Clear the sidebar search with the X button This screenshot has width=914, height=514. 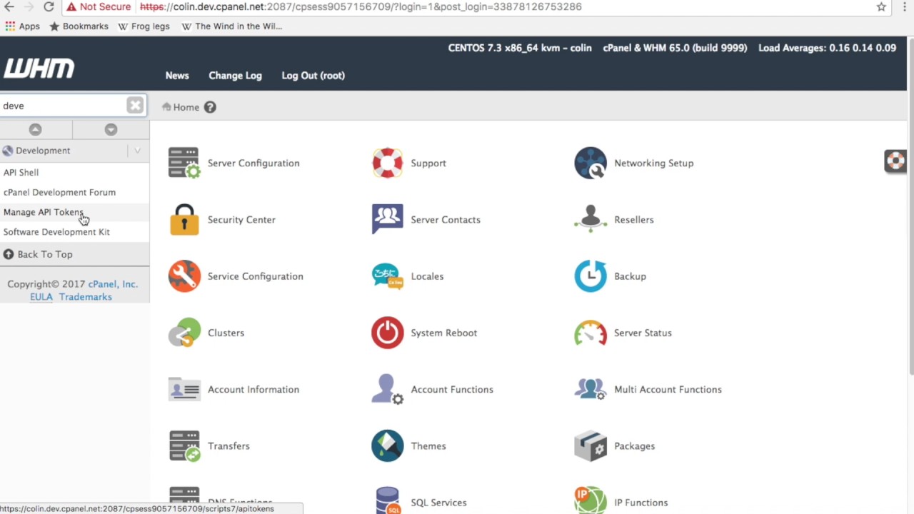click(135, 106)
